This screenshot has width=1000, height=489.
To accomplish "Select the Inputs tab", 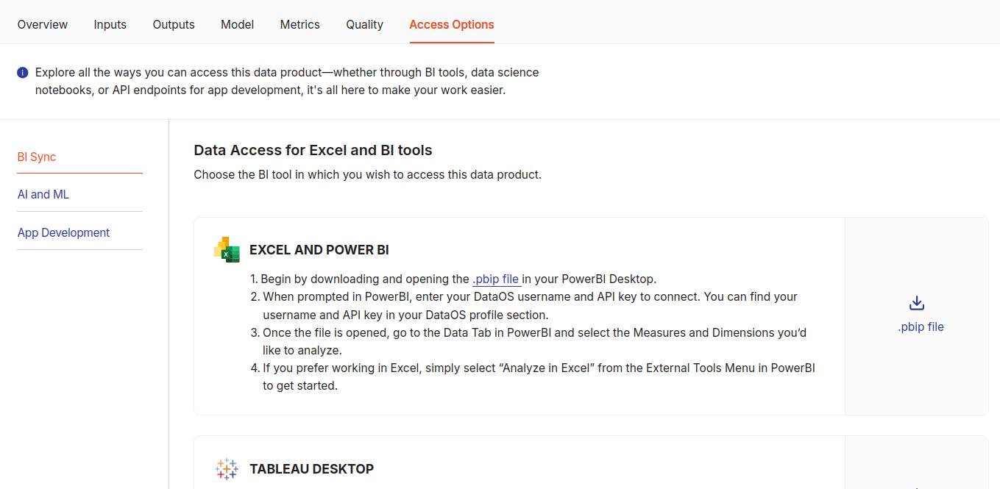I will pos(110,24).
